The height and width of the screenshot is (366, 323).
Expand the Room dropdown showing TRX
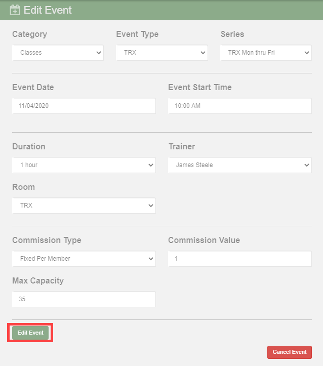[x=84, y=206]
